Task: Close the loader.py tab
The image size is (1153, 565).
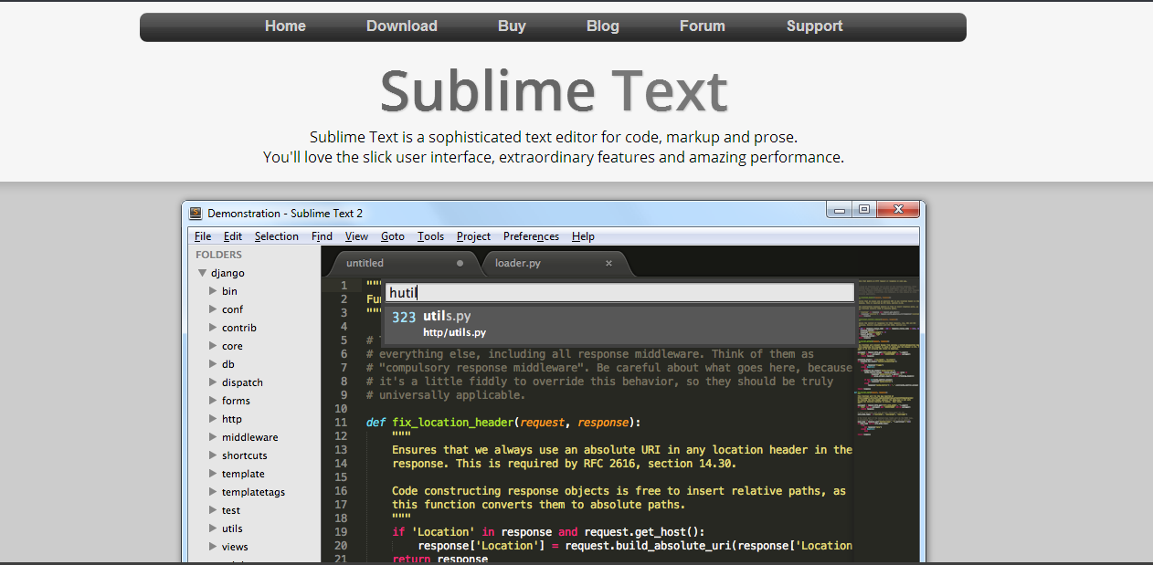Action: pyautogui.click(x=609, y=263)
